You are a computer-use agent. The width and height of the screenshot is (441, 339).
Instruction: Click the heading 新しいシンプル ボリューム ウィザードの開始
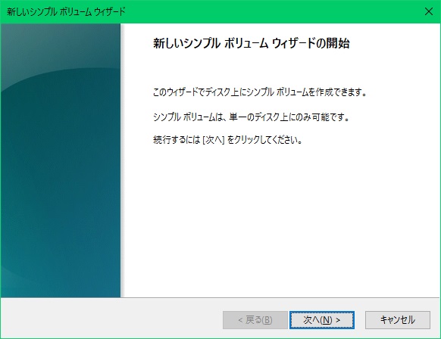click(251, 44)
